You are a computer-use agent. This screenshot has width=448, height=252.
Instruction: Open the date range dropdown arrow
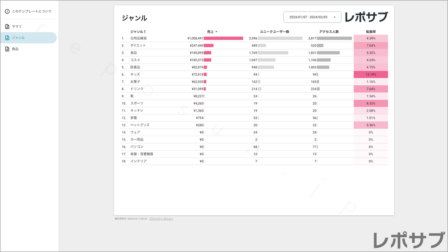pos(335,17)
